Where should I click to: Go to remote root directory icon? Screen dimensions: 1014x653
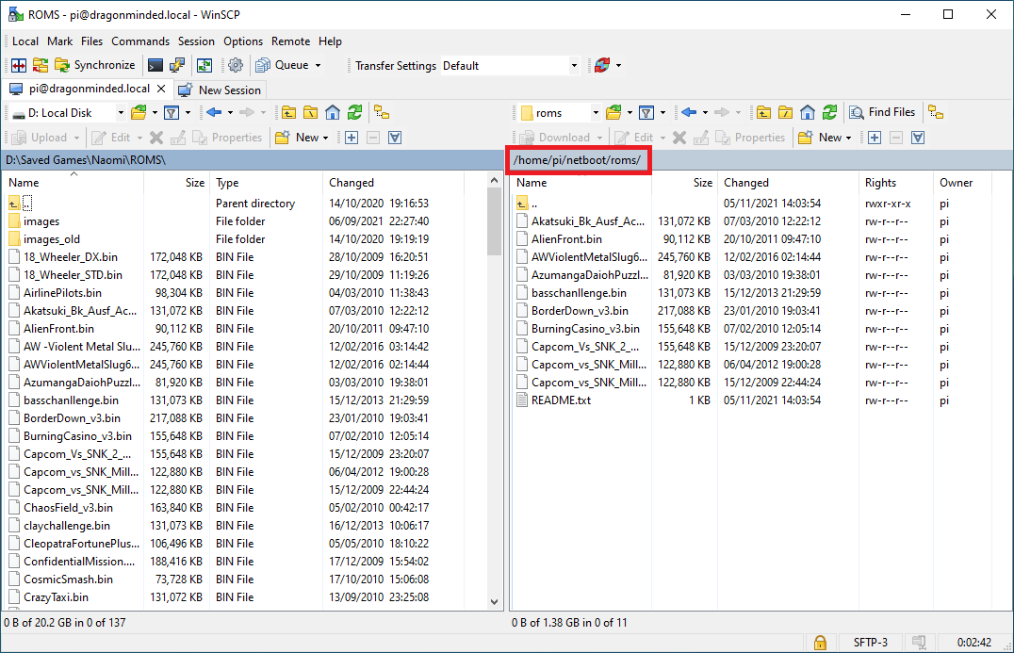tap(785, 113)
